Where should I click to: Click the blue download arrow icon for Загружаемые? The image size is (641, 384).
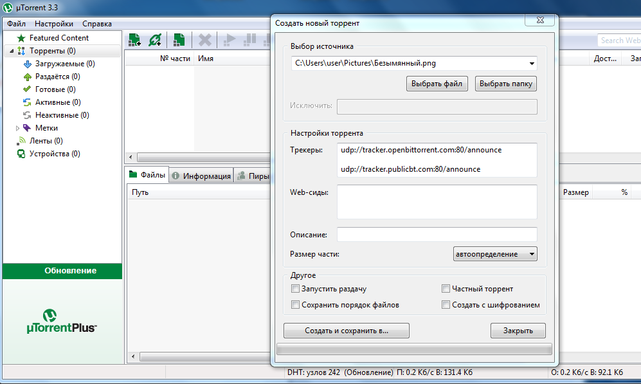click(x=28, y=64)
